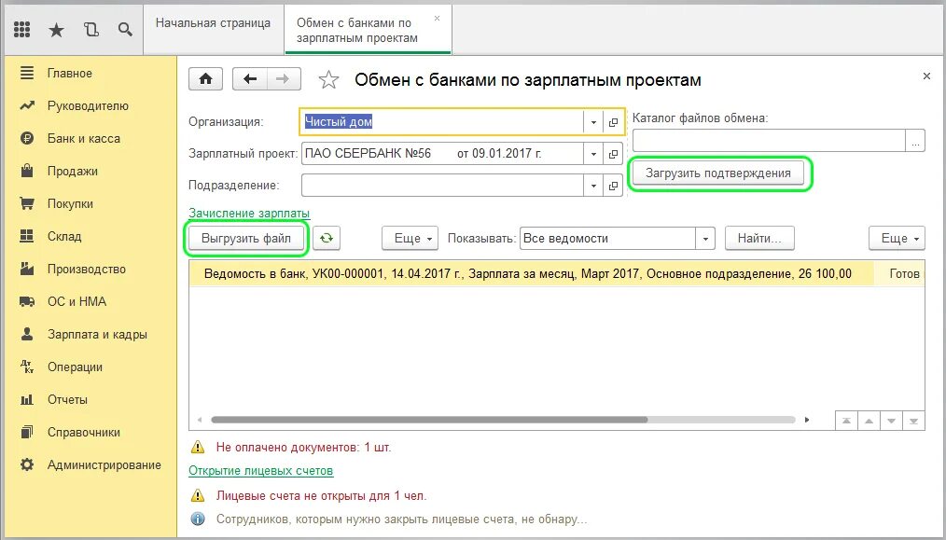Move down one row in list
Viewport: 946px width, 540px height.
(x=891, y=421)
